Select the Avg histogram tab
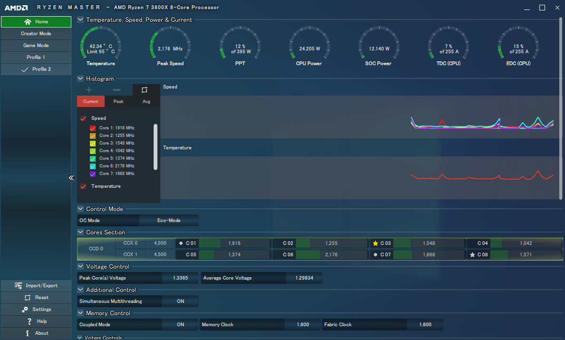The height and width of the screenshot is (340, 565). (146, 102)
